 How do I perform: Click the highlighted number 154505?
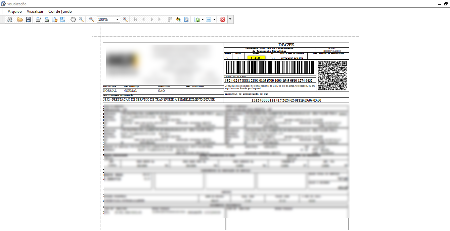coord(256,58)
